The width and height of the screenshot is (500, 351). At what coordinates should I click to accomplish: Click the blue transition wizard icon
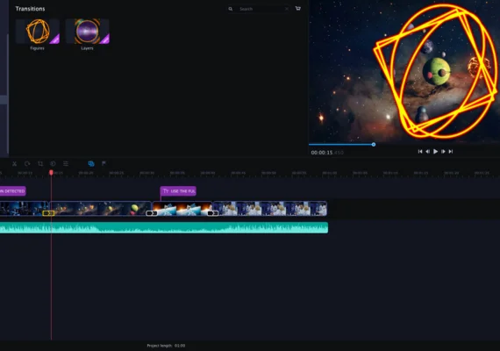coord(91,164)
